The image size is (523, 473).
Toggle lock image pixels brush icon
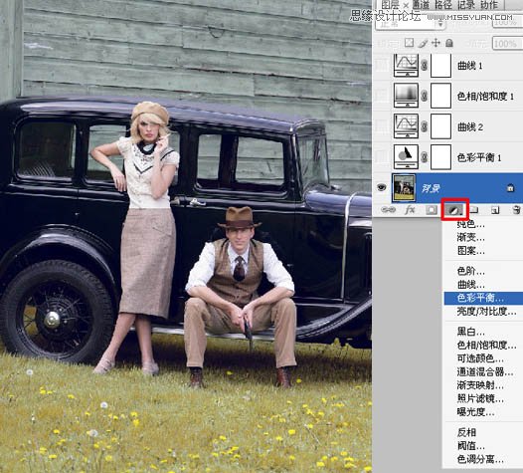tap(423, 43)
